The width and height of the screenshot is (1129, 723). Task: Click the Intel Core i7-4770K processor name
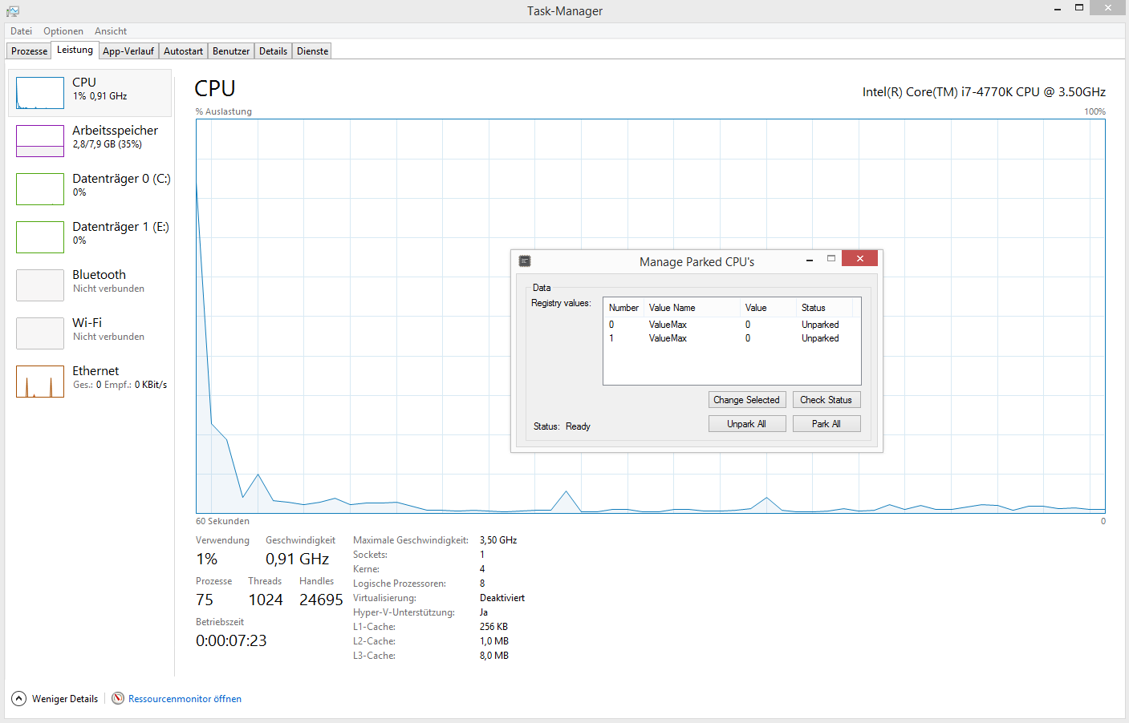[x=984, y=92]
